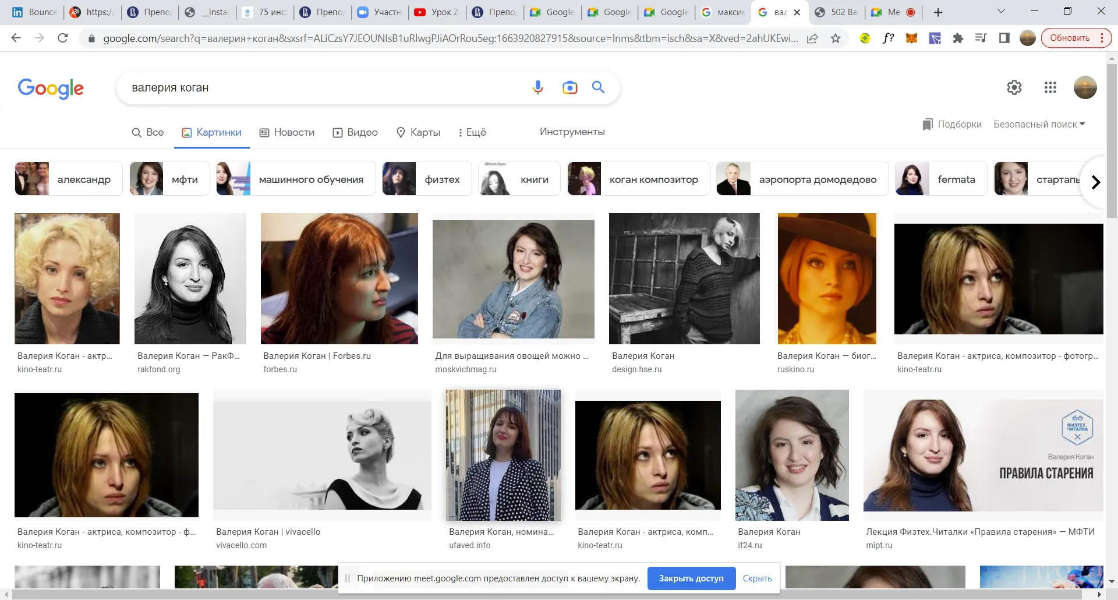The width and height of the screenshot is (1118, 600).
Task: Click the magnifying glass search button
Action: point(598,87)
